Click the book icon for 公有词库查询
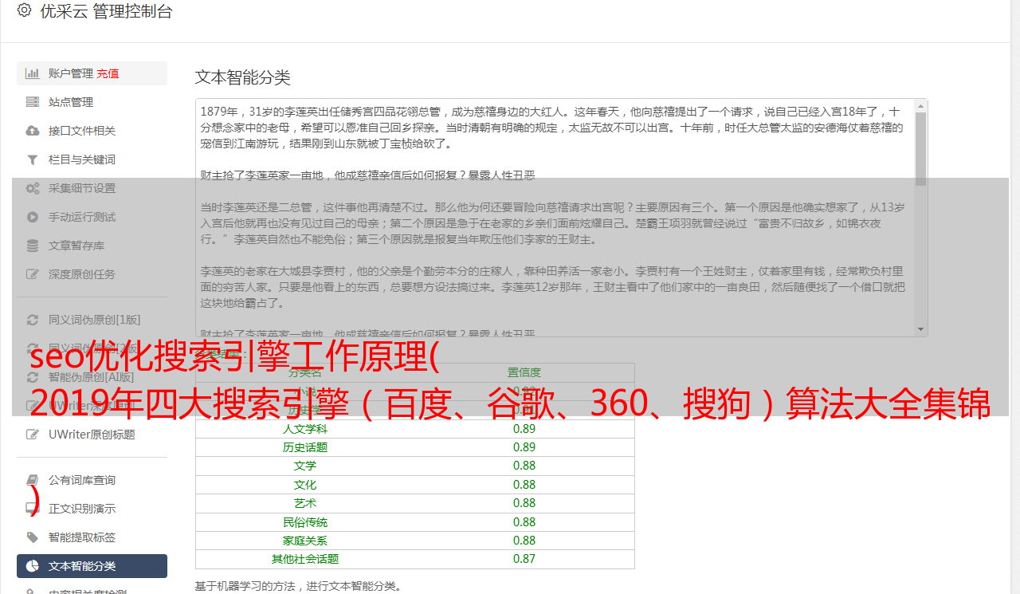Image resolution: width=1020 pixels, height=594 pixels. 32,480
